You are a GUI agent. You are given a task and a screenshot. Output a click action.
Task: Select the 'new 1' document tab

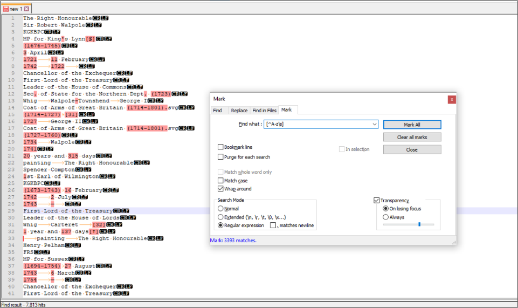(16, 9)
